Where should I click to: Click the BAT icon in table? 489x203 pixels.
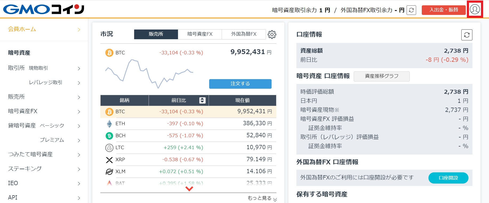pos(109,183)
